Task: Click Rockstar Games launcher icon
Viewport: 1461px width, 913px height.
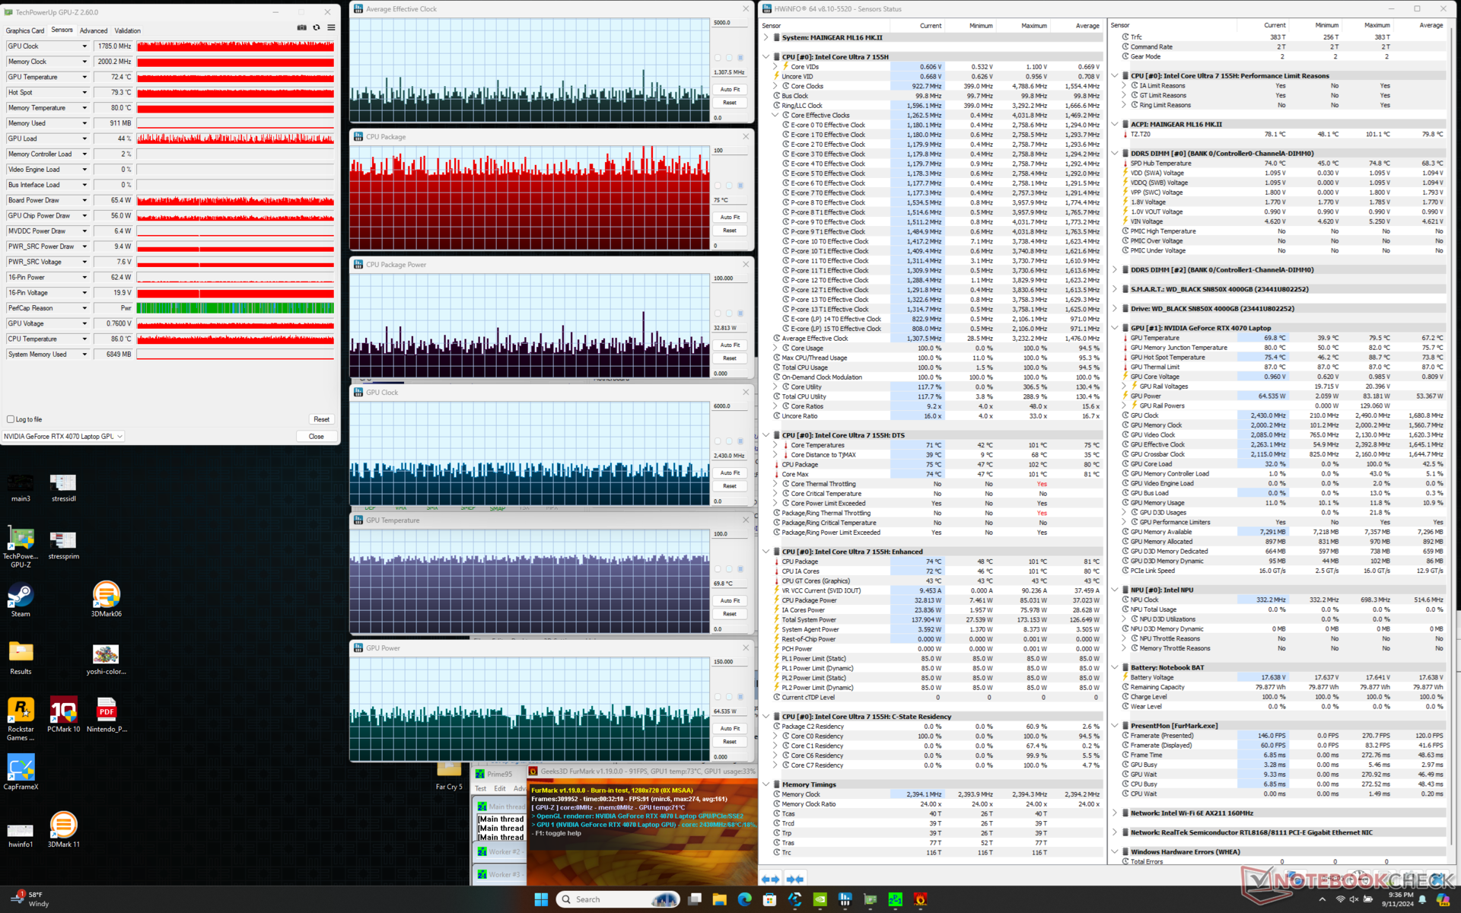Action: [21, 711]
